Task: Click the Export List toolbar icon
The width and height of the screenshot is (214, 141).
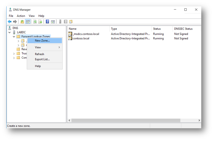Action: (x=40, y=22)
